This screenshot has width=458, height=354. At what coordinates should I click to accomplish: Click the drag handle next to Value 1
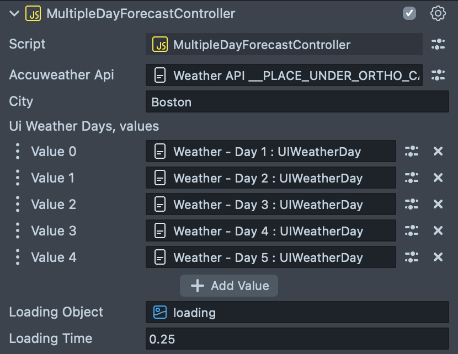point(17,178)
